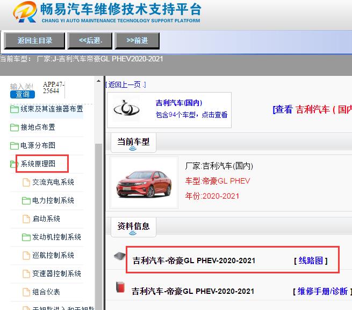Expand the 电源分布图 folder

(x=38, y=145)
